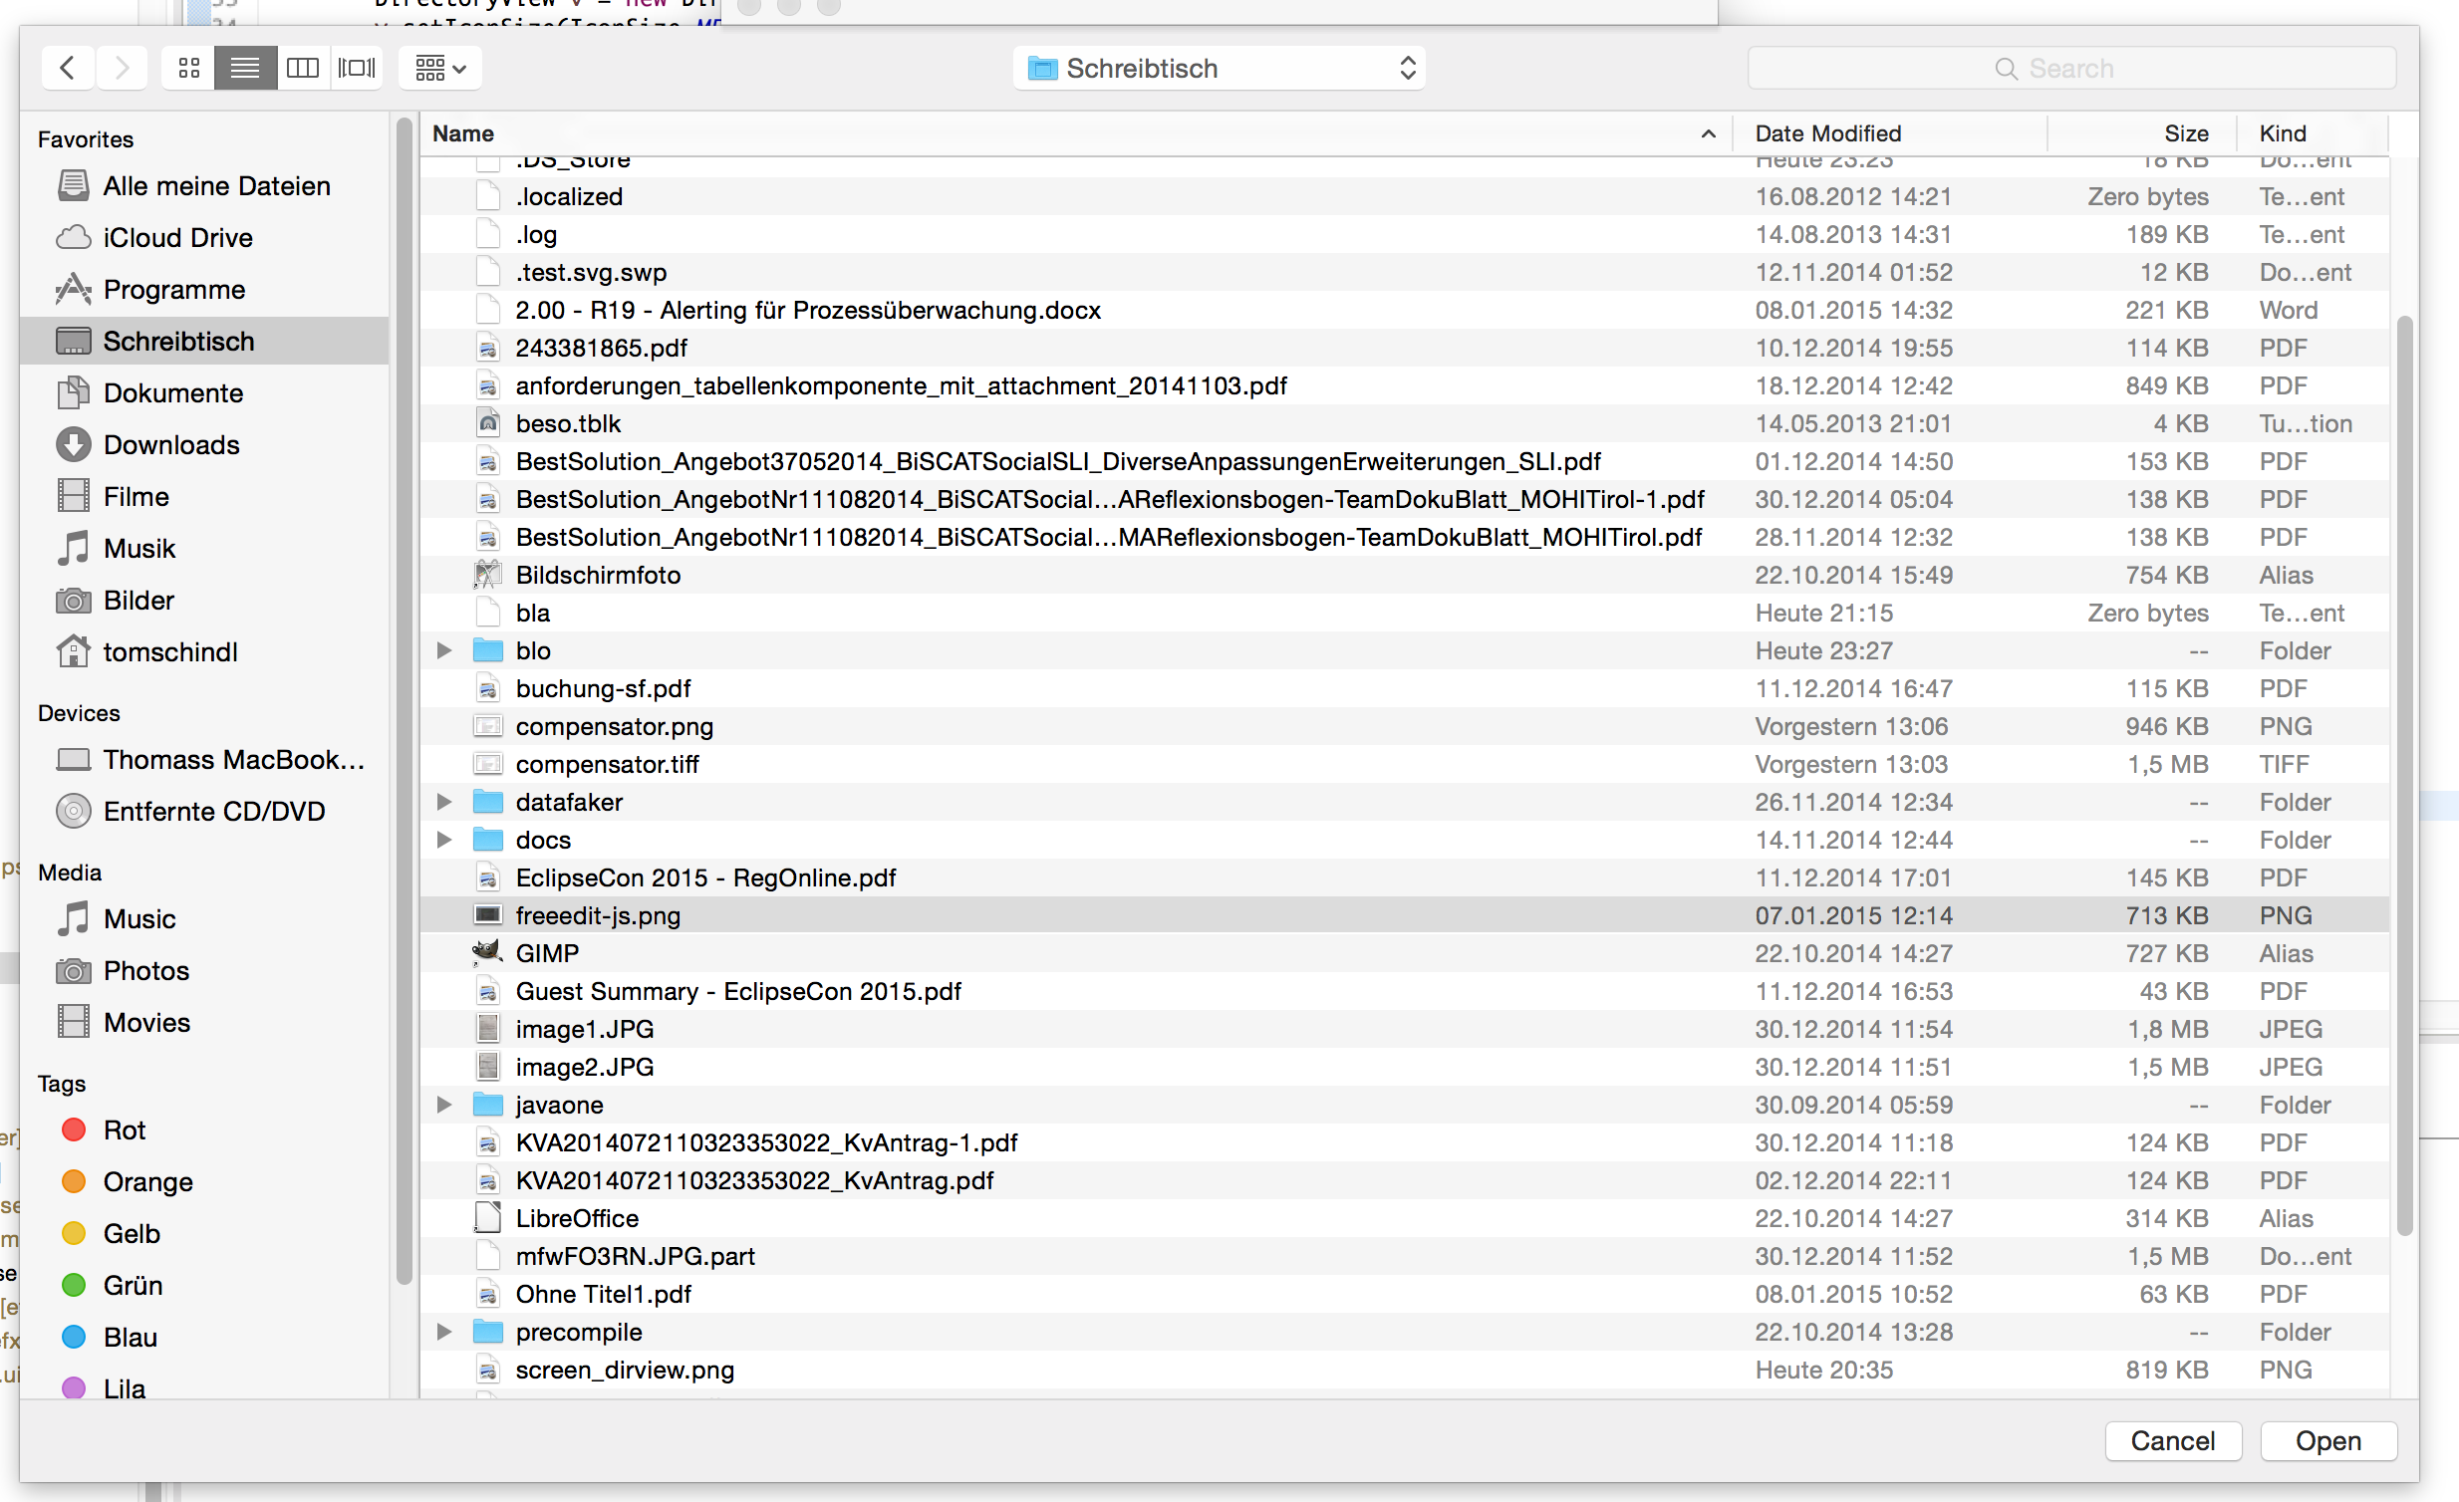This screenshot has height=1502, width=2459.
Task: Go back with the left arrow button
Action: [68, 68]
